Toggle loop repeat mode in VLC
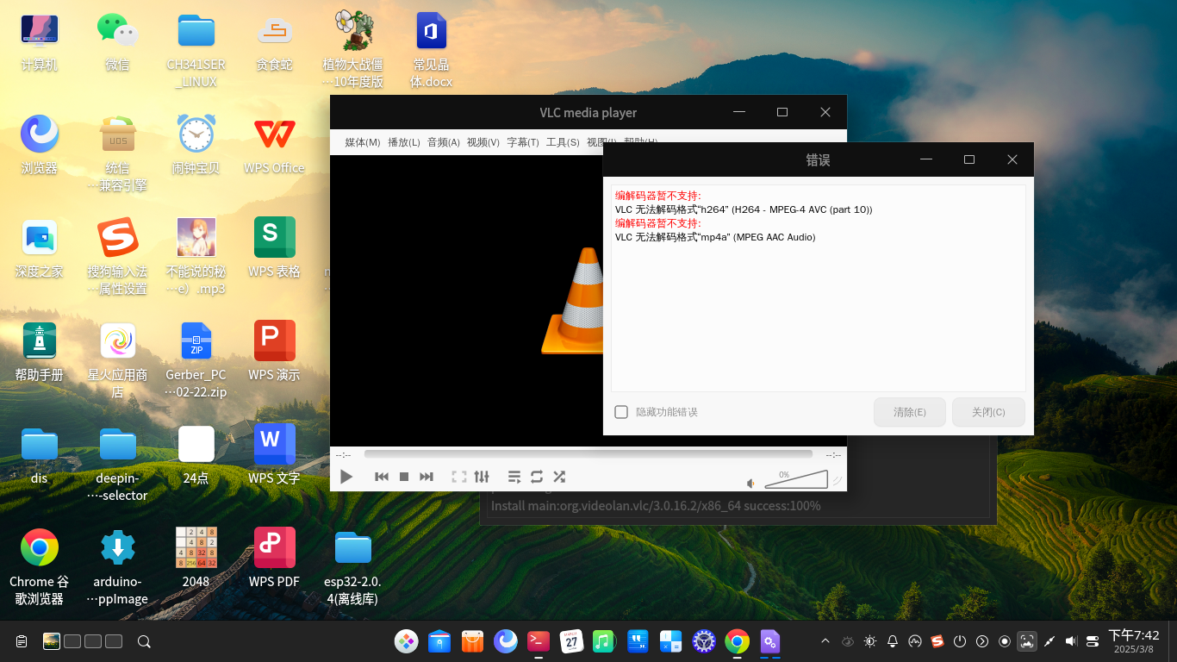This screenshot has height=662, width=1177. pos(537,477)
